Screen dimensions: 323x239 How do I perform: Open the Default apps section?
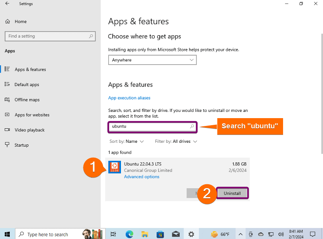27,84
